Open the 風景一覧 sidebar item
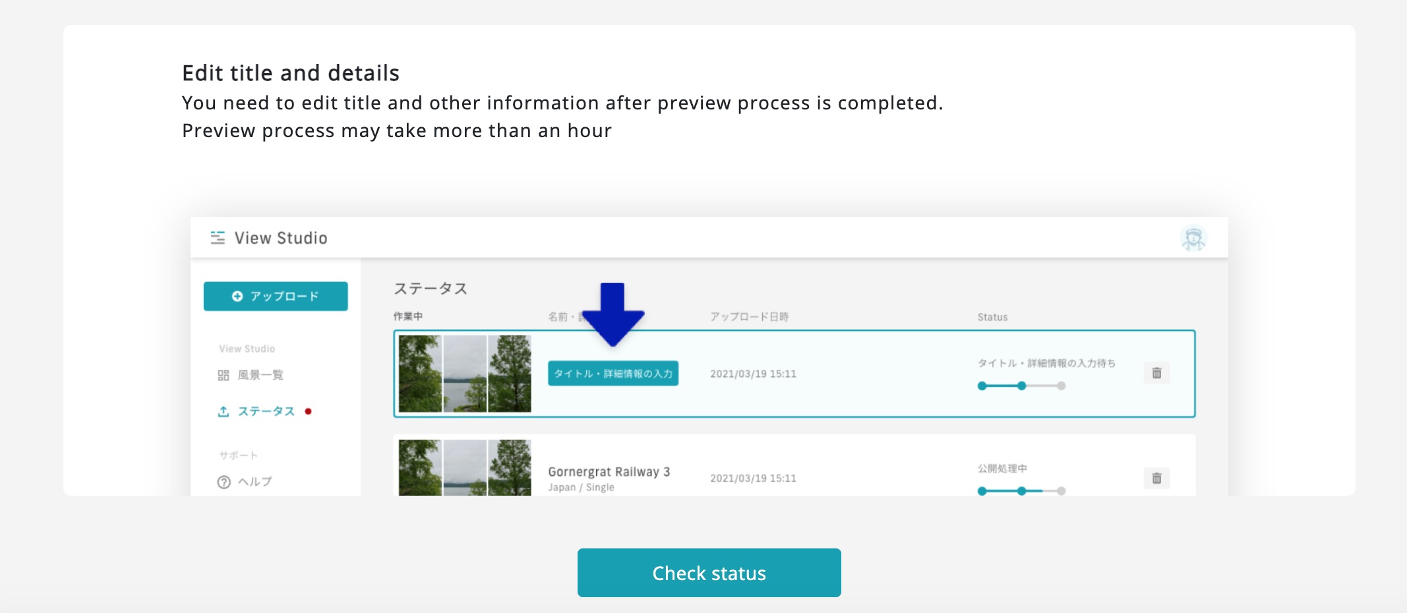This screenshot has width=1407, height=613. (x=260, y=375)
